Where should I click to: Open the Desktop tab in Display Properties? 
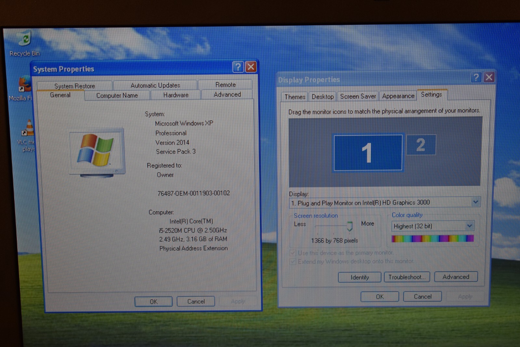click(x=323, y=97)
